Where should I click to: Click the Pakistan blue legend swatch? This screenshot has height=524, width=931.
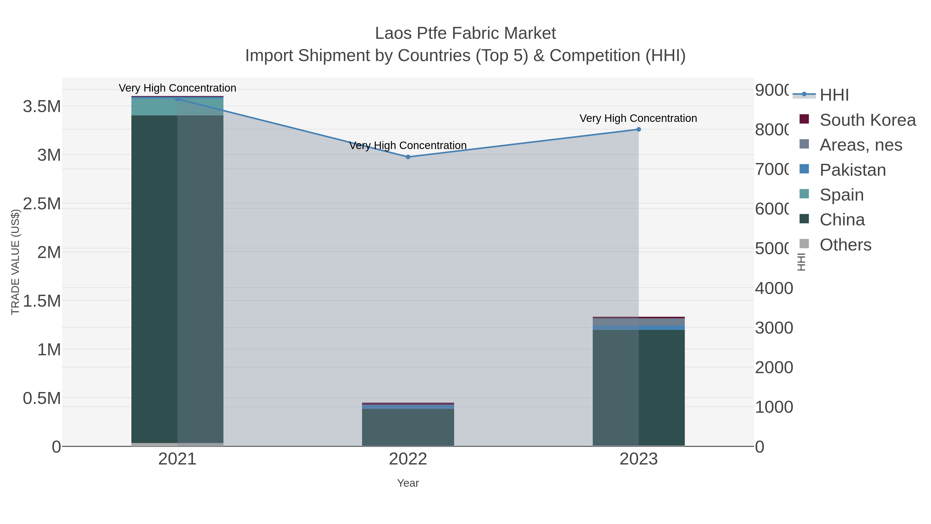tap(804, 169)
